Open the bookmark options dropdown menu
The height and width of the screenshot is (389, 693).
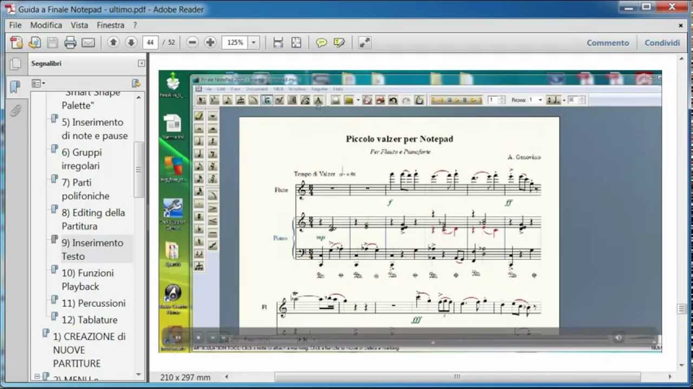point(38,83)
